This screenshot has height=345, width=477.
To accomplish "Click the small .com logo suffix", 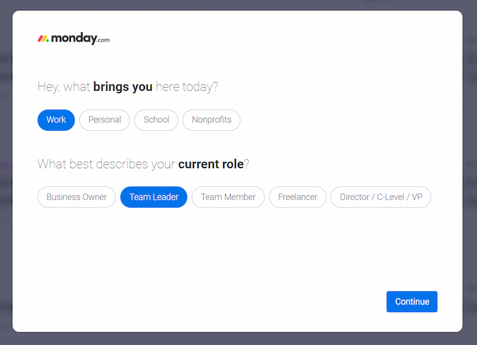I will (103, 40).
